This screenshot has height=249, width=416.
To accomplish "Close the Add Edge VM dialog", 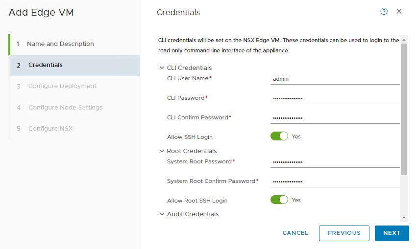I will point(399,11).
